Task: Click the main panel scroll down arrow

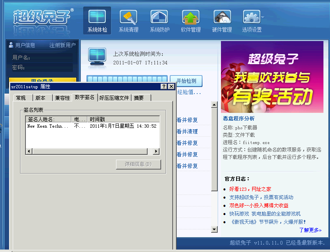Action: [x=214, y=229]
